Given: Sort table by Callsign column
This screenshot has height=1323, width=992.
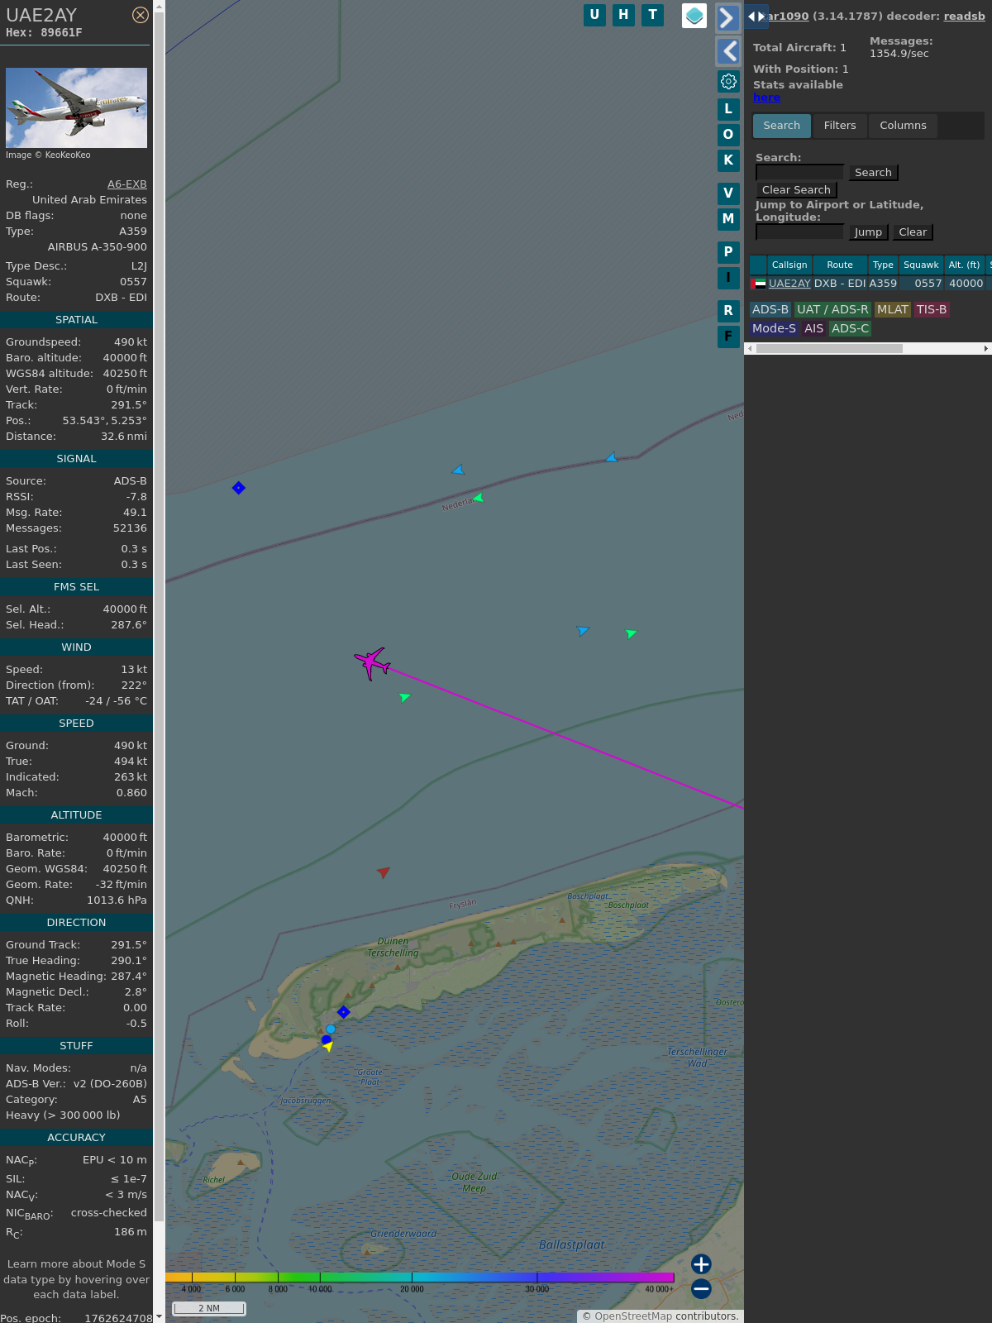Looking at the screenshot, I should pos(789,265).
